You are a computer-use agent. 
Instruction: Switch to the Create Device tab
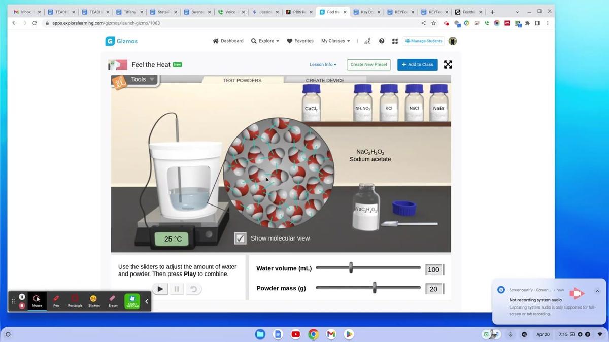(x=325, y=80)
